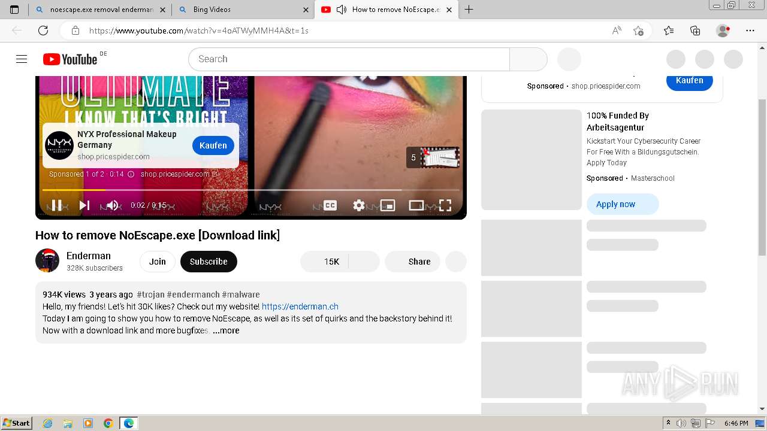Screen dimensions: 767x431
Task: Open Chrome from the taskbar
Action: click(x=108, y=423)
